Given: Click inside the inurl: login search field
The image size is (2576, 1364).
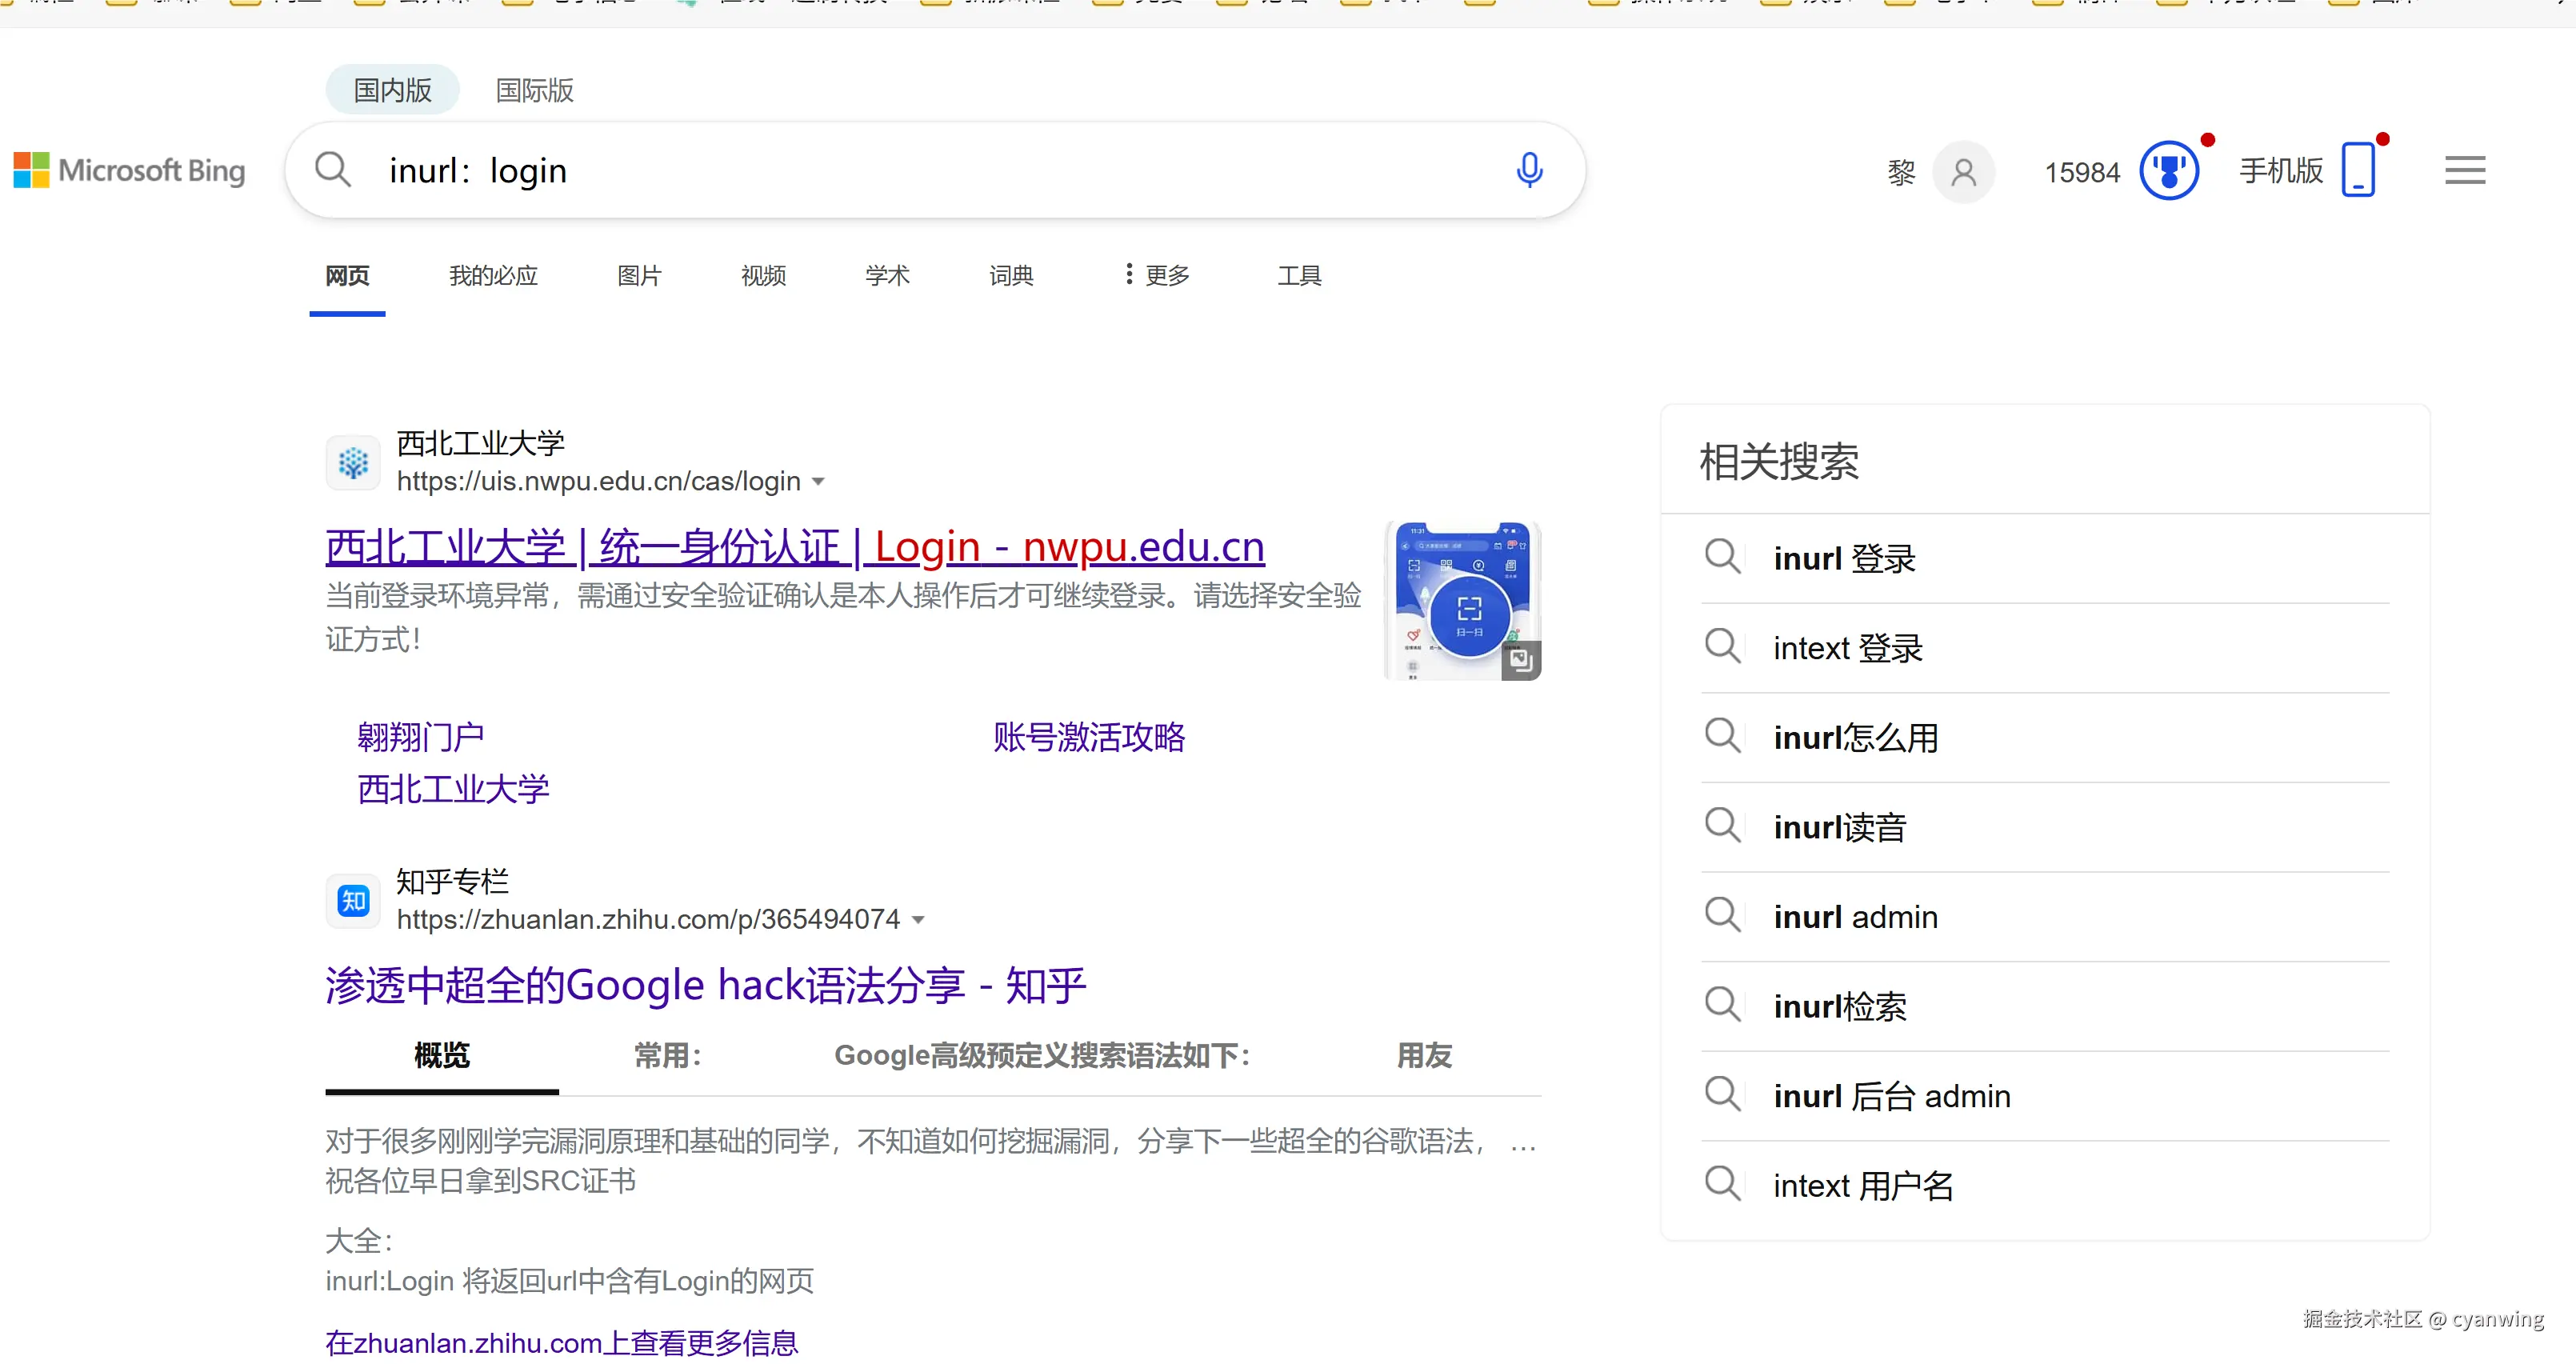Looking at the screenshot, I should pos(900,171).
